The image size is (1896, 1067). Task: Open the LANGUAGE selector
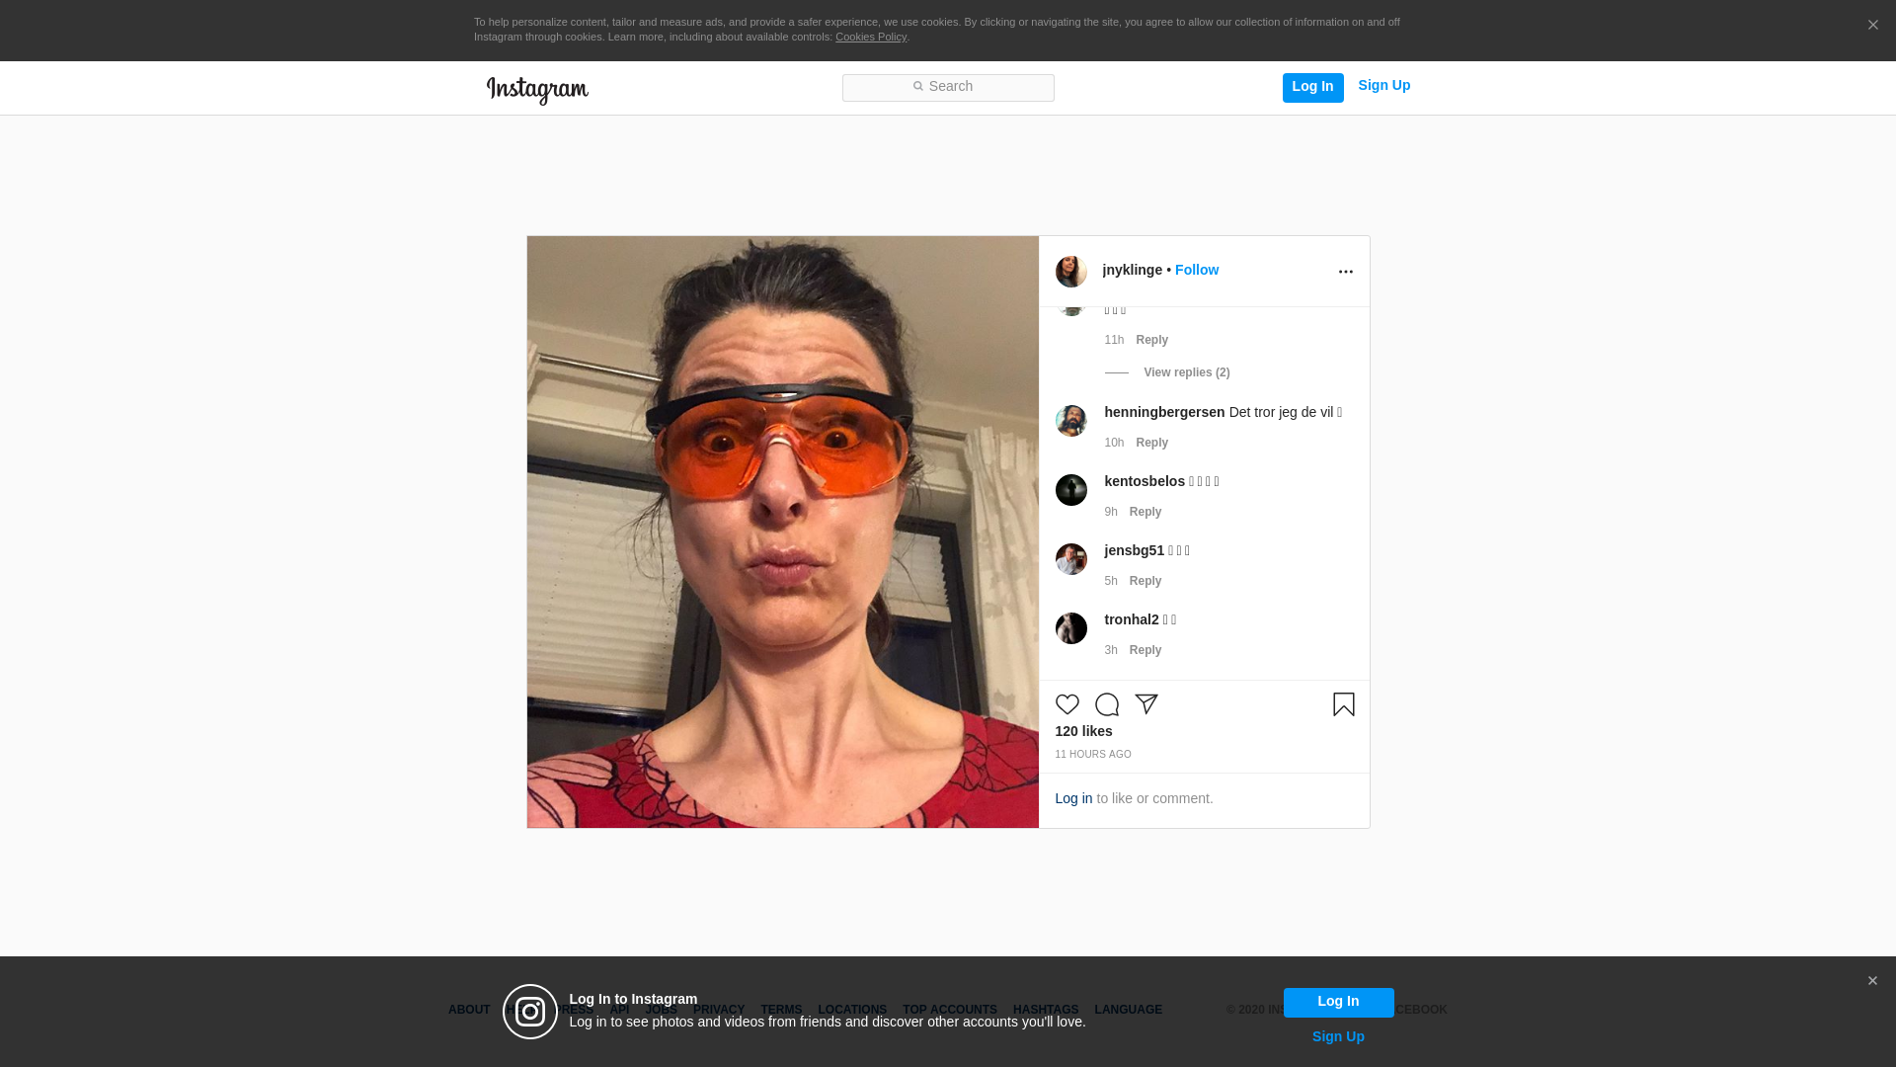click(1129, 1010)
